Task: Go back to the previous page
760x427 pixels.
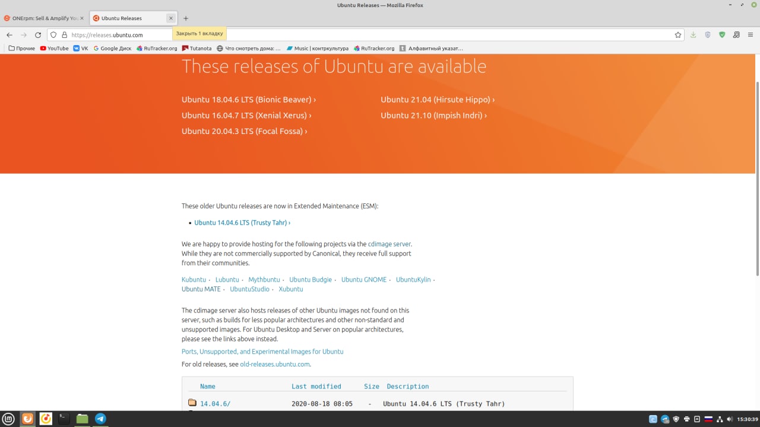Action: point(9,35)
